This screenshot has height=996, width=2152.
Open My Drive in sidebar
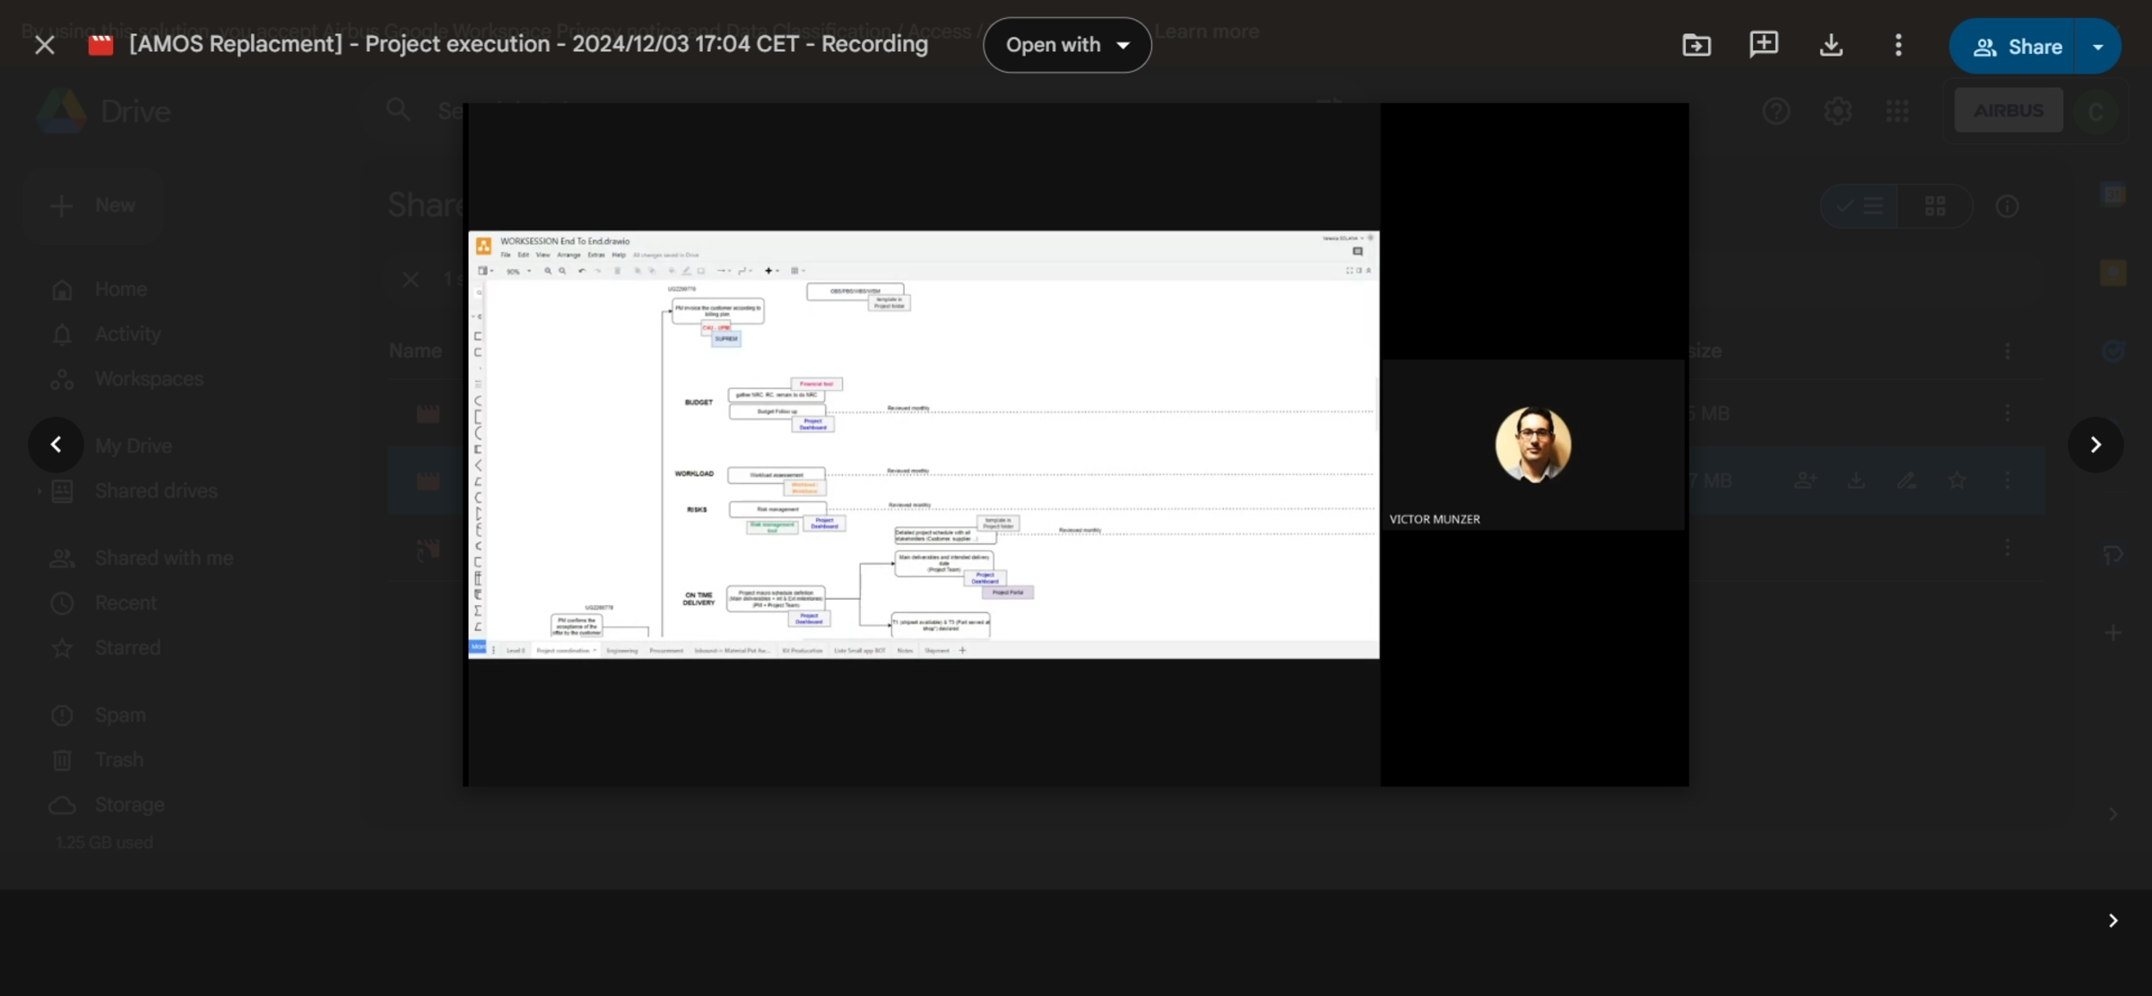(134, 446)
